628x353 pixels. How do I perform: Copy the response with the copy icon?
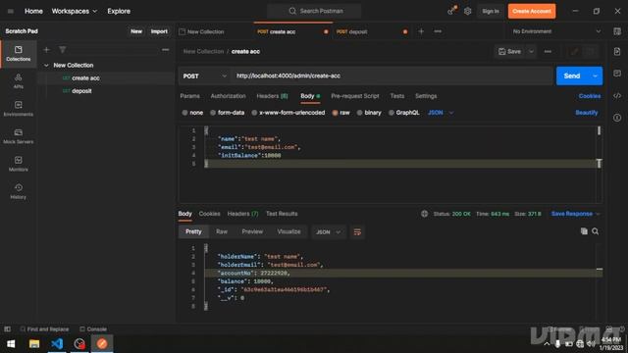click(584, 231)
